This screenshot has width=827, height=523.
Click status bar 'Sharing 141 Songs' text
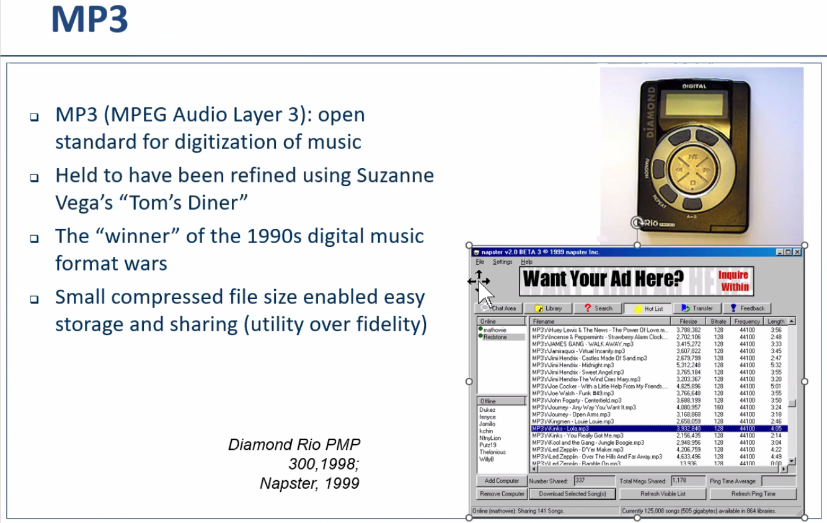[x=518, y=511]
